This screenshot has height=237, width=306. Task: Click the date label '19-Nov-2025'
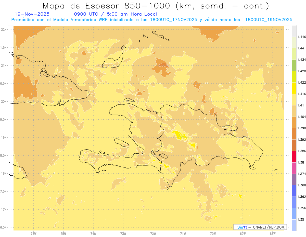pos(32,14)
